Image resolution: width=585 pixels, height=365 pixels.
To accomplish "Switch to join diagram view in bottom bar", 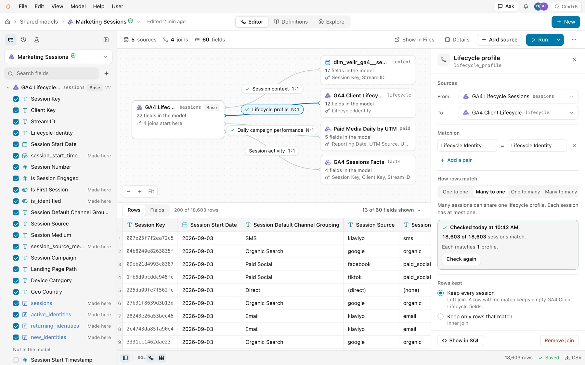I will (x=151, y=358).
